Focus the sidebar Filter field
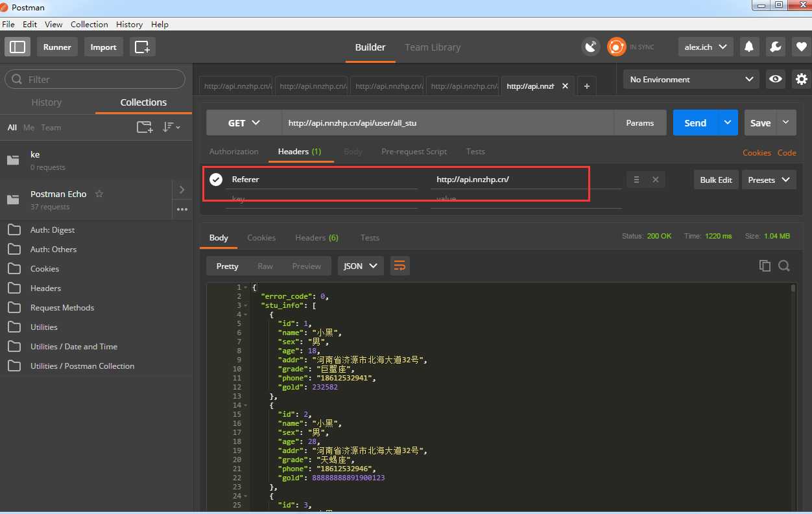 (95, 79)
